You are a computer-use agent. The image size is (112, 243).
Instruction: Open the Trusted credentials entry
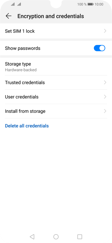[x=56, y=82]
